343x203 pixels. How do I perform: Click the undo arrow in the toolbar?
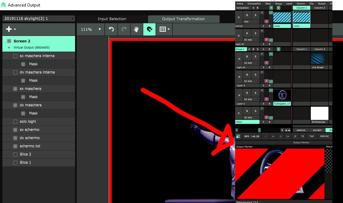coord(111,29)
